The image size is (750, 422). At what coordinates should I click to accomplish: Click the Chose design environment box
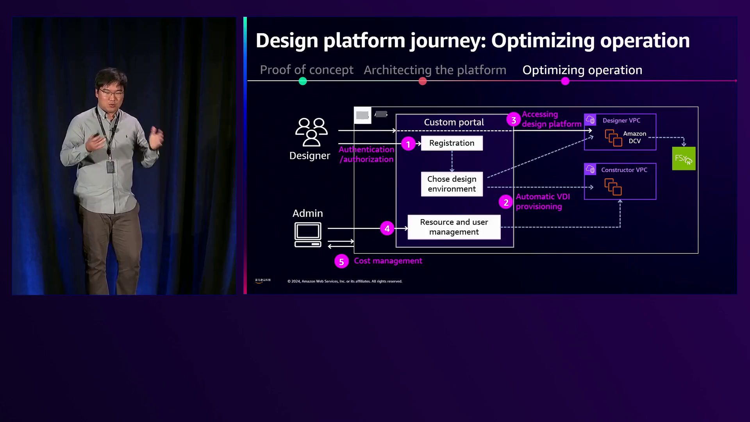click(452, 184)
